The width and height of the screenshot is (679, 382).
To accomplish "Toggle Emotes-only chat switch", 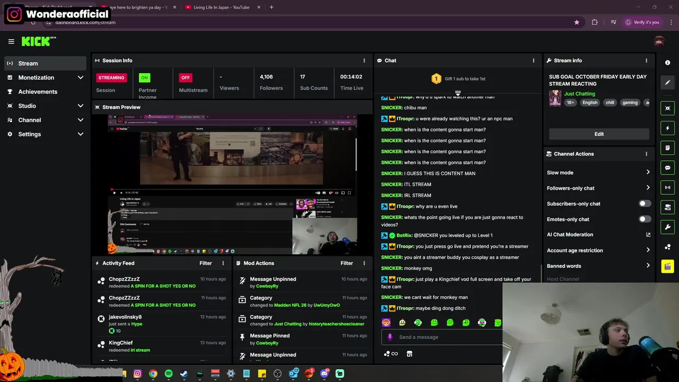I will [645, 219].
